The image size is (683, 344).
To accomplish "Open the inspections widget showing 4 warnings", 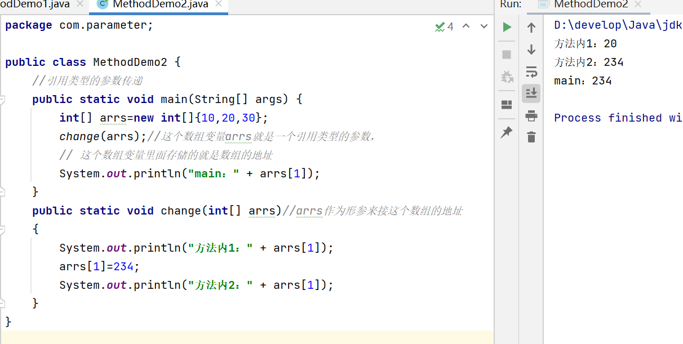I will [445, 26].
